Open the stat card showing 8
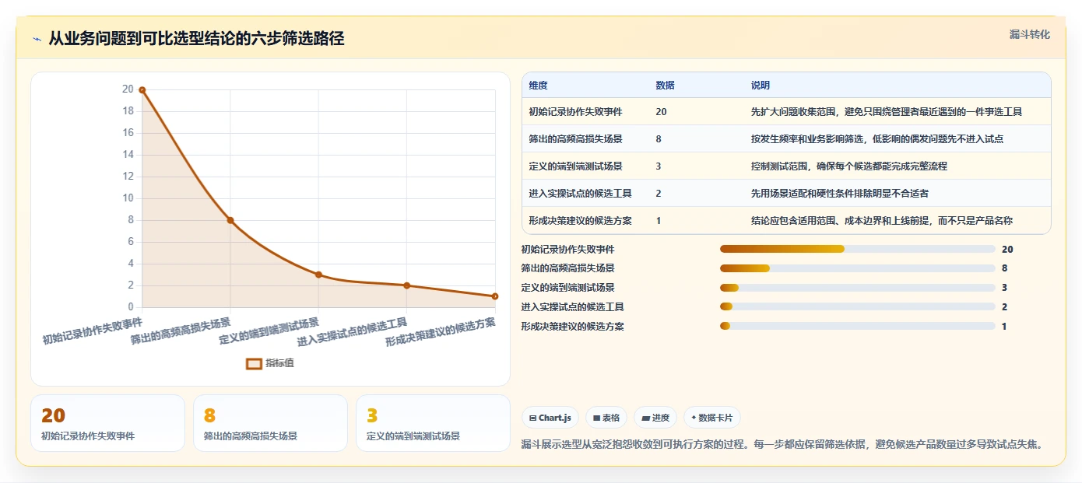This screenshot has height=483, width=1082. [270, 423]
